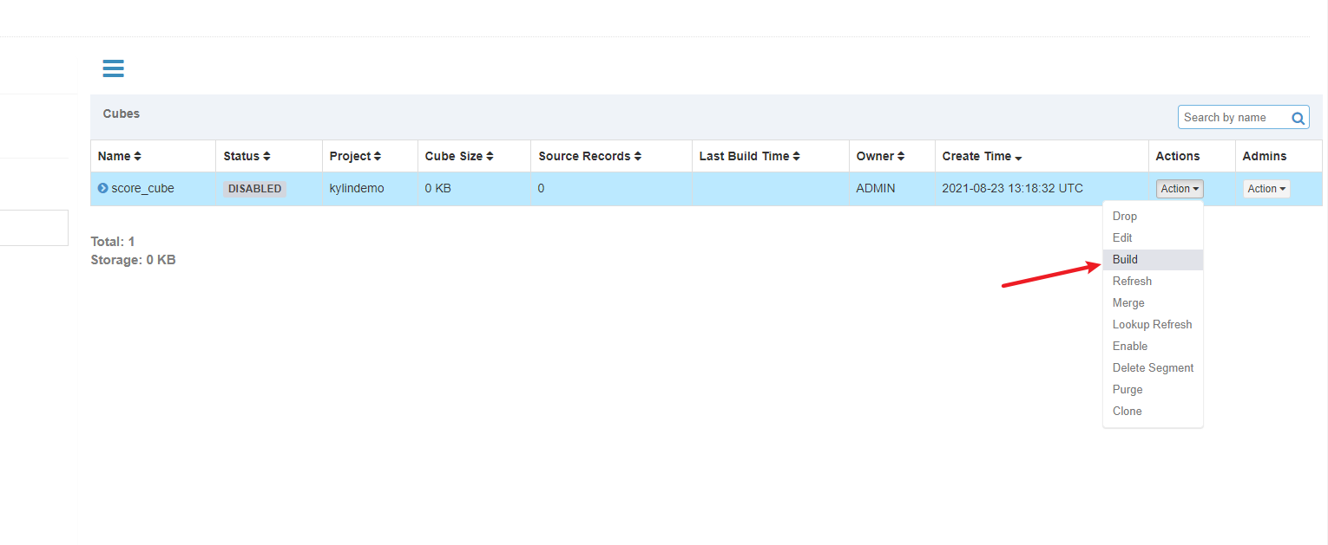Choose Edit from the action menu
Image resolution: width=1328 pixels, height=545 pixels.
tap(1153, 237)
